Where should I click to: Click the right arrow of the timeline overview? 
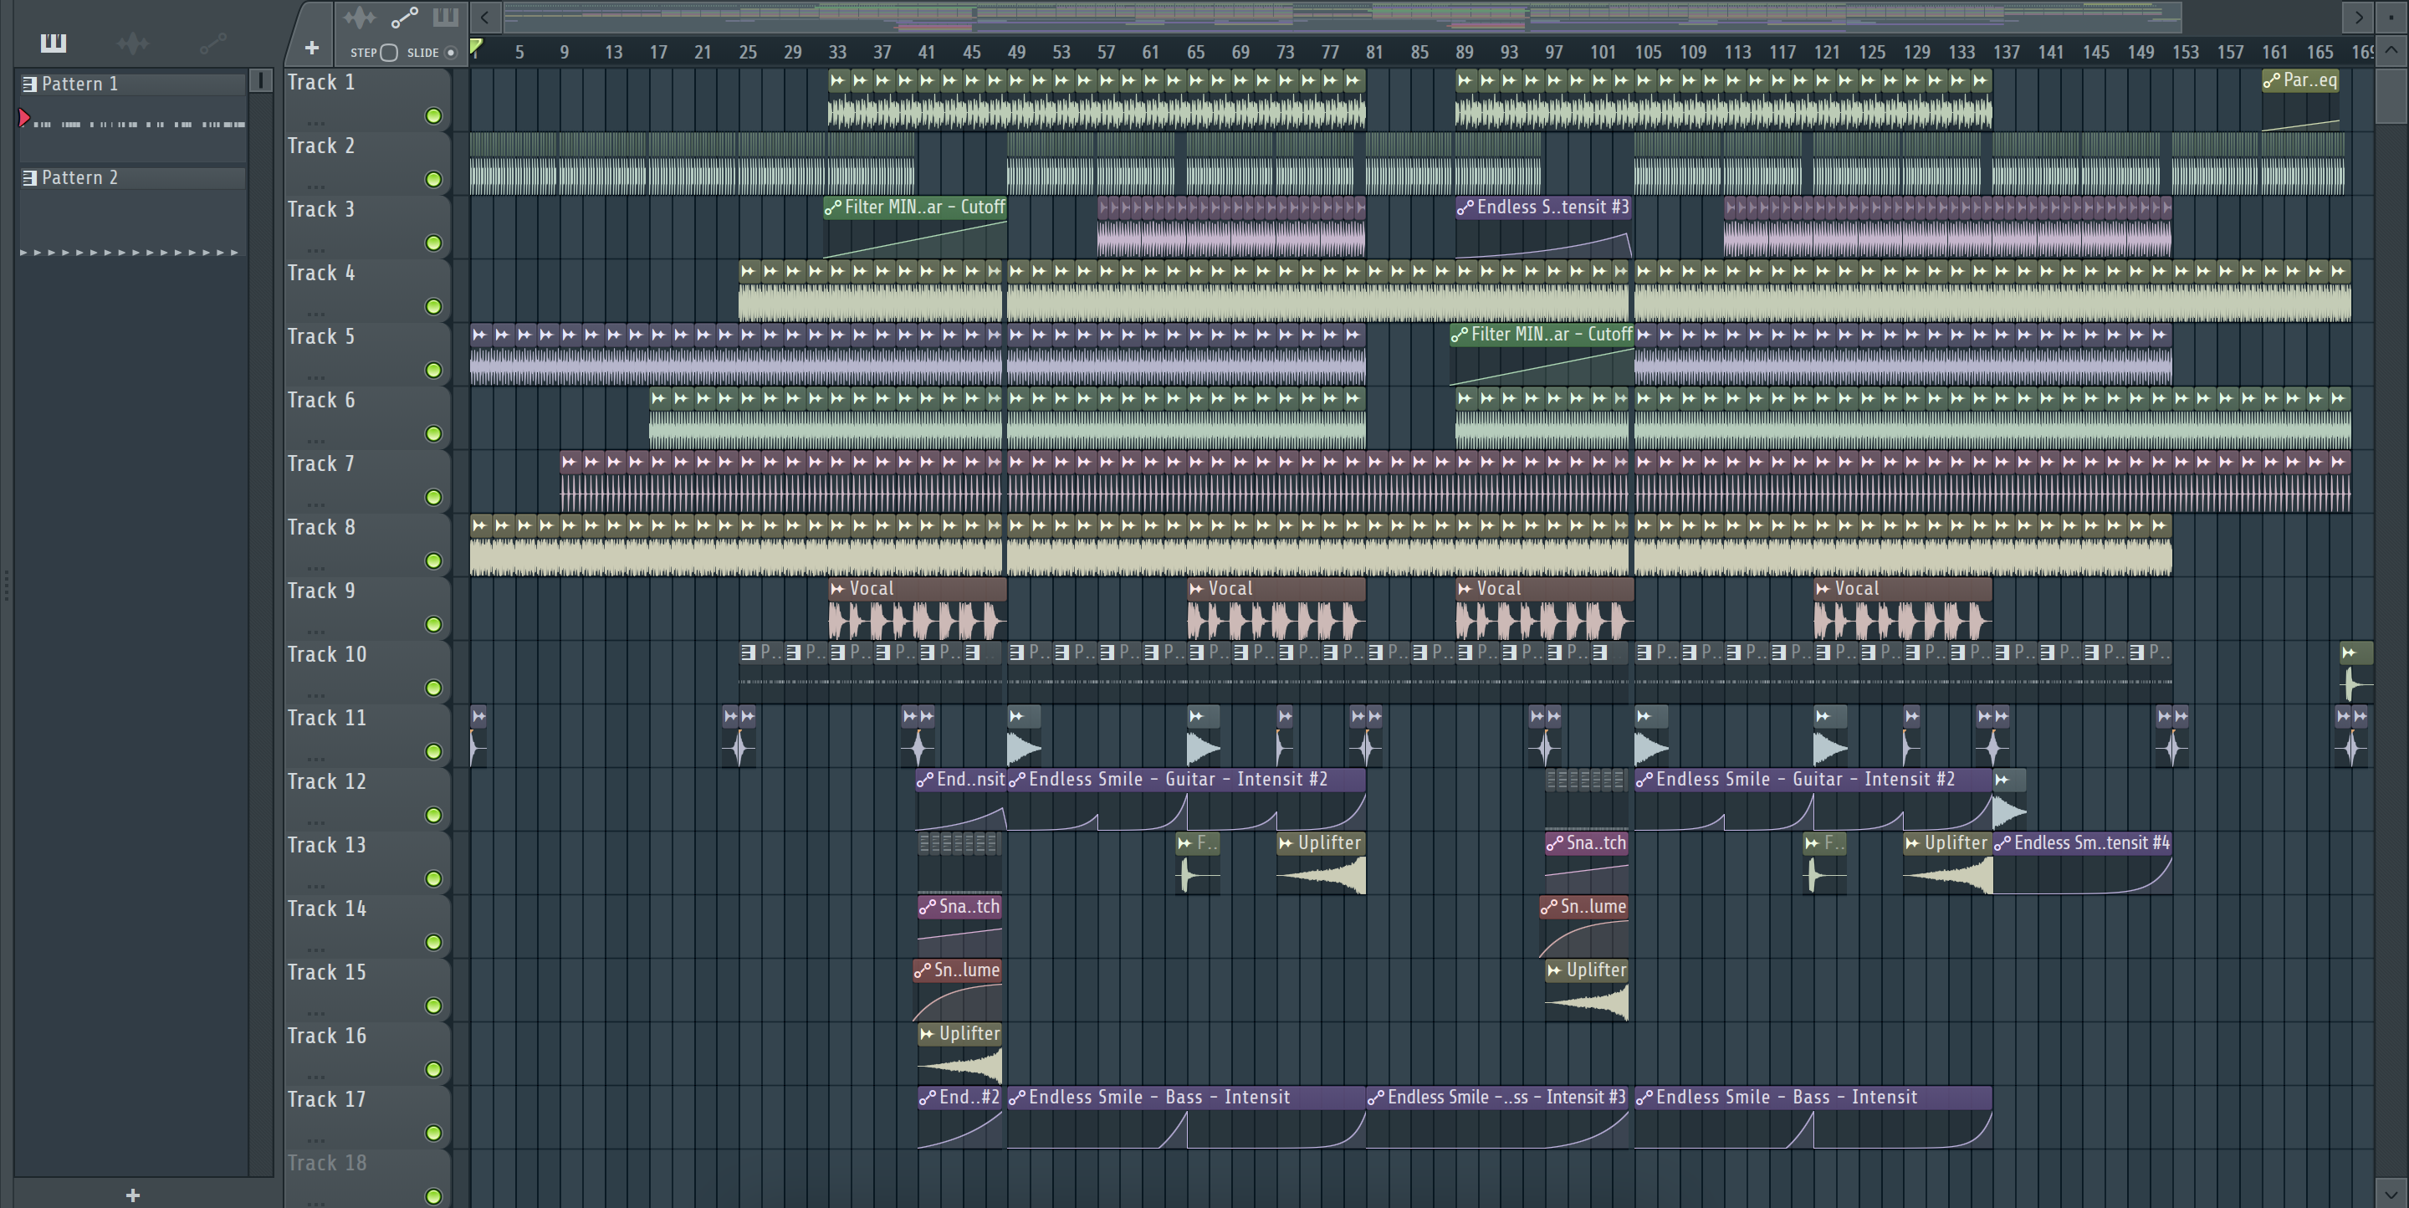point(2359,17)
